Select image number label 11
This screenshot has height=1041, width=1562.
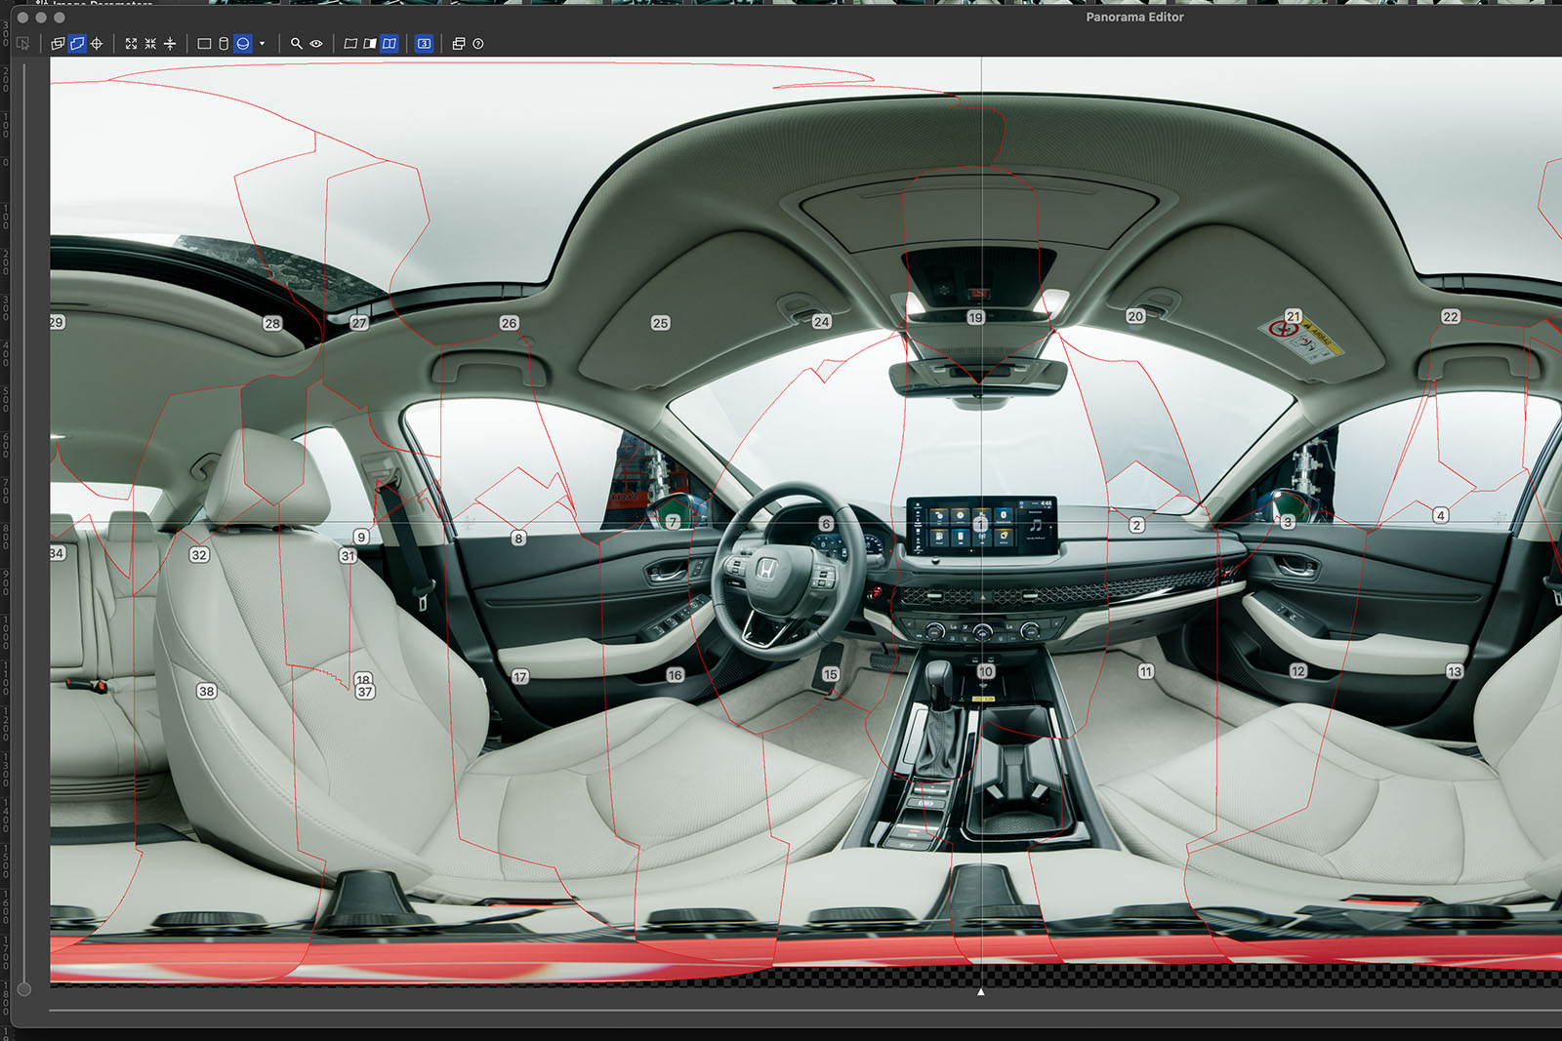coord(1146,671)
